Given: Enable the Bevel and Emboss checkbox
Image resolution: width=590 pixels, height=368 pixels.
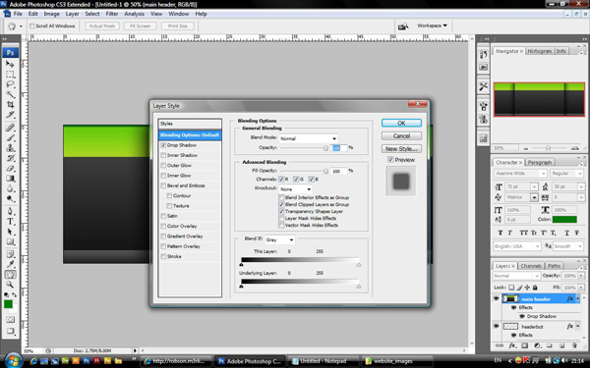Looking at the screenshot, I should [163, 185].
